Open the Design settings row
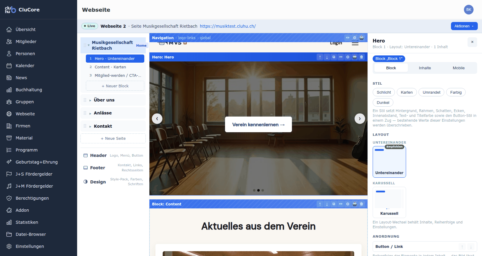 (x=113, y=182)
